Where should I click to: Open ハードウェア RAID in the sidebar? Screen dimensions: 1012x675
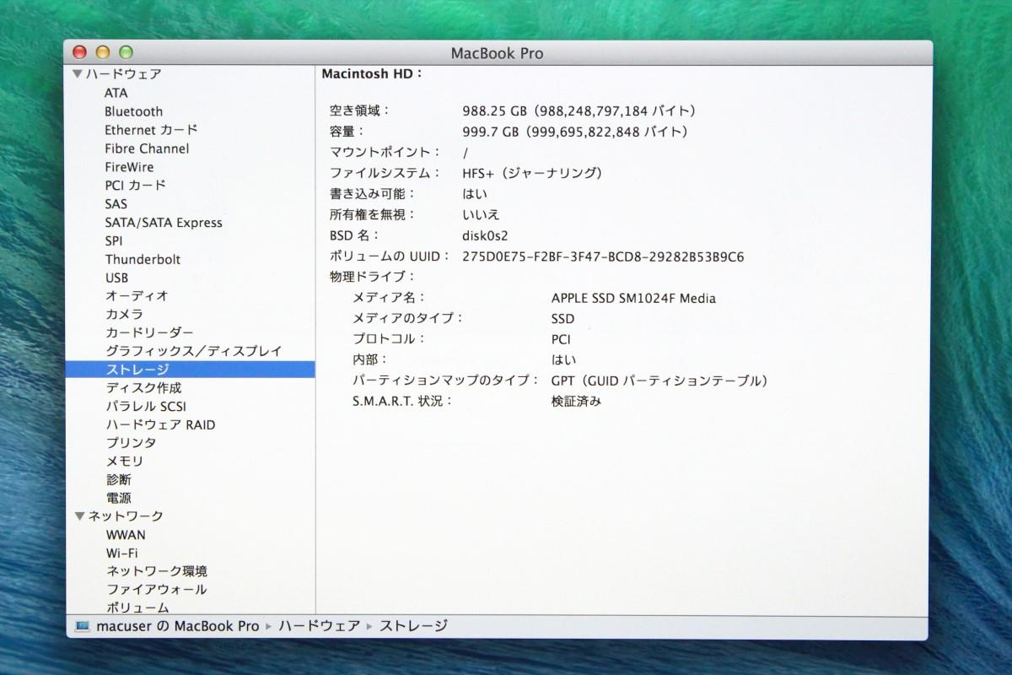160,425
